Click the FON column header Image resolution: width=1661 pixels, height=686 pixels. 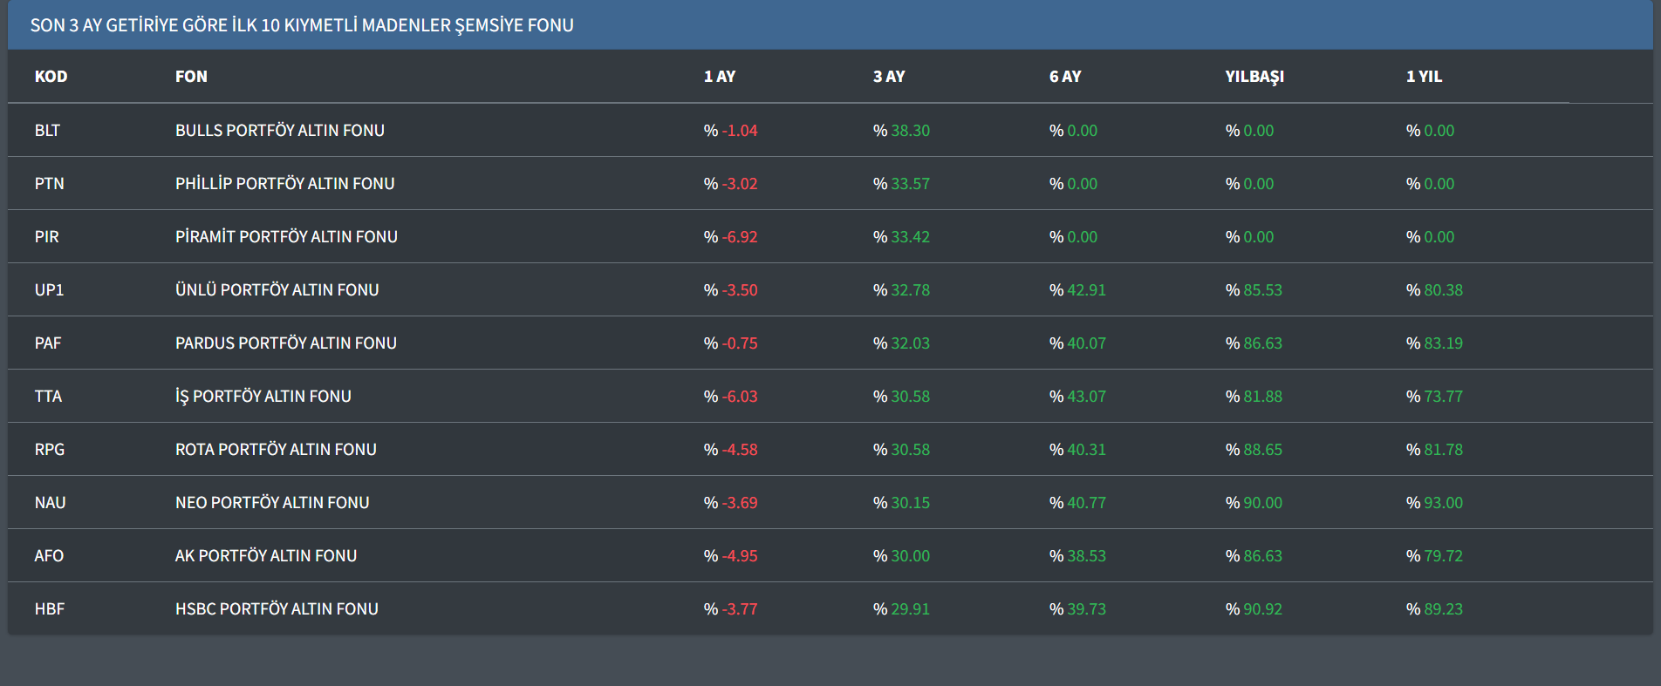[191, 77]
